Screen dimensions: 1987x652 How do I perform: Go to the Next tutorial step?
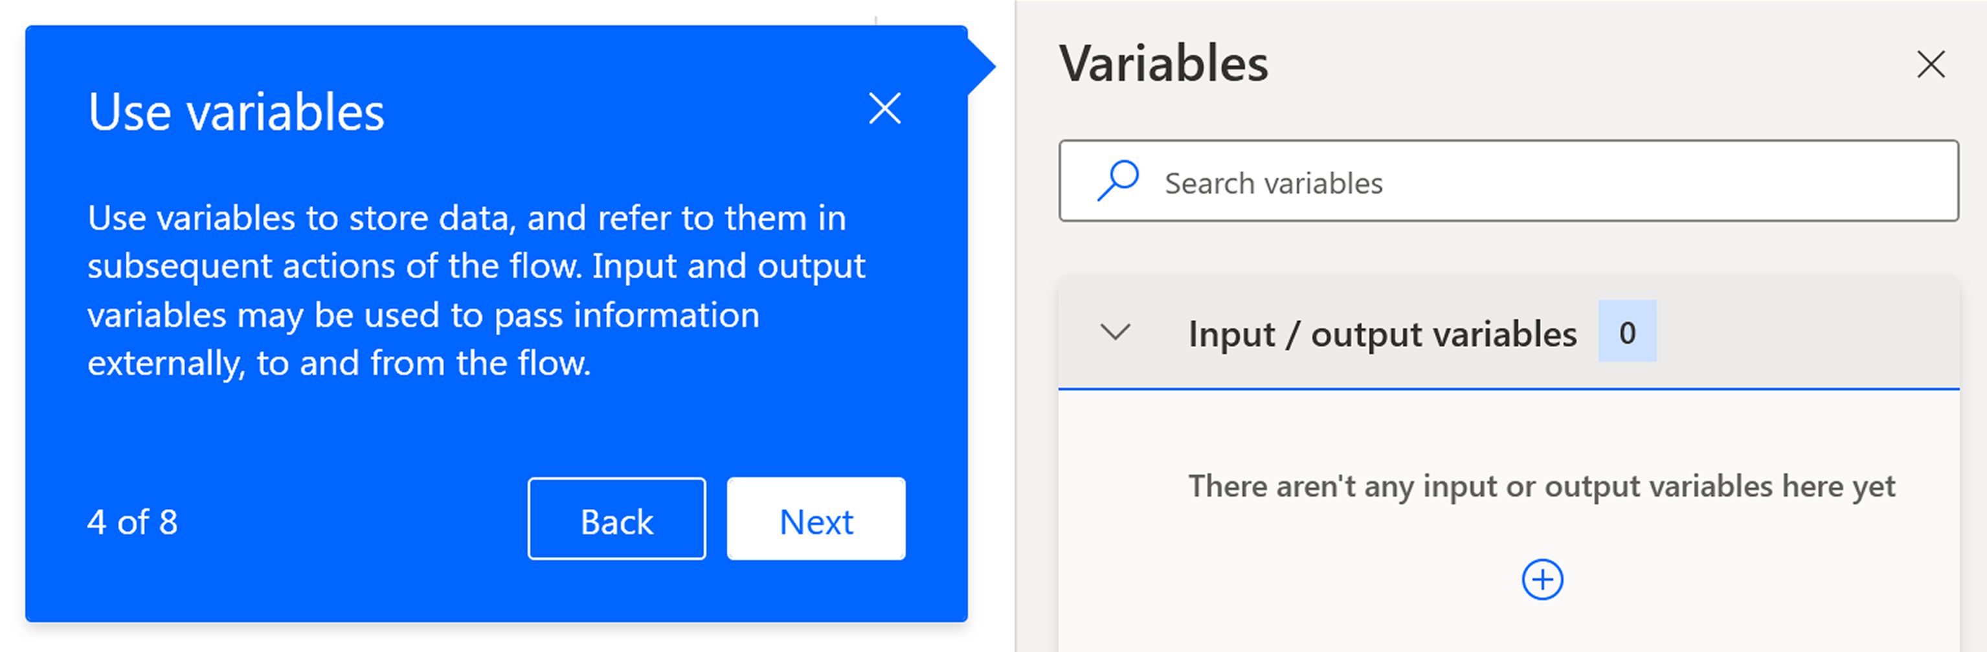816,519
